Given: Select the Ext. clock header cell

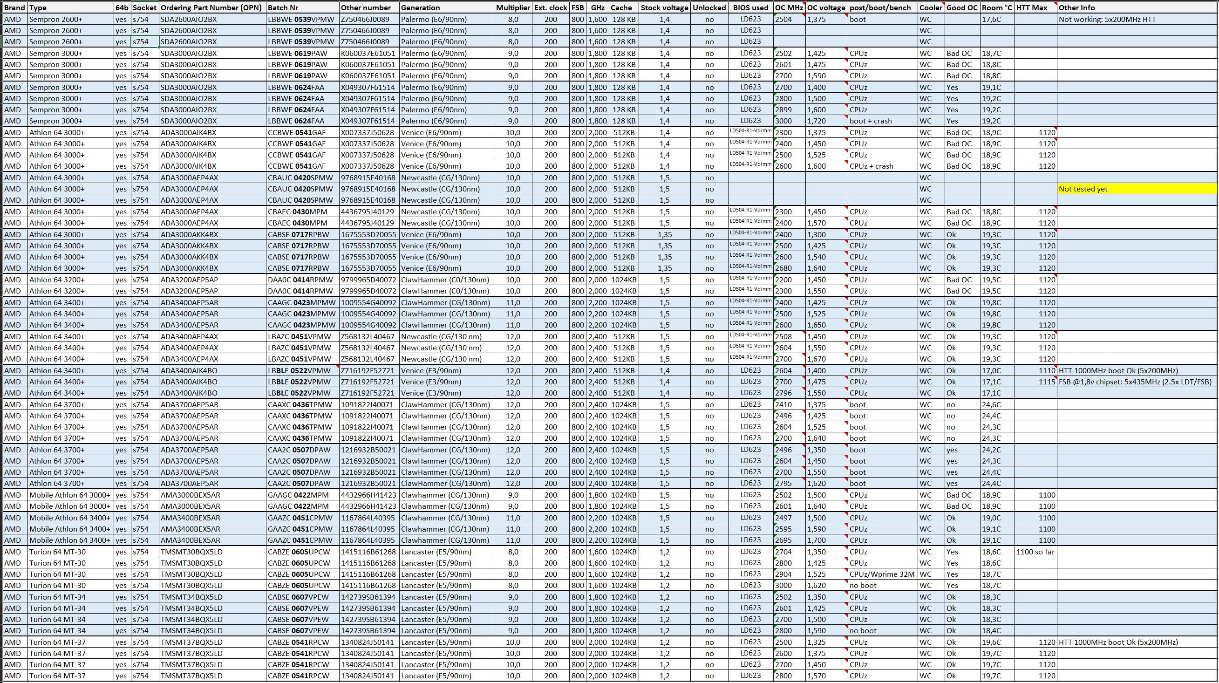Looking at the screenshot, I should point(551,7).
